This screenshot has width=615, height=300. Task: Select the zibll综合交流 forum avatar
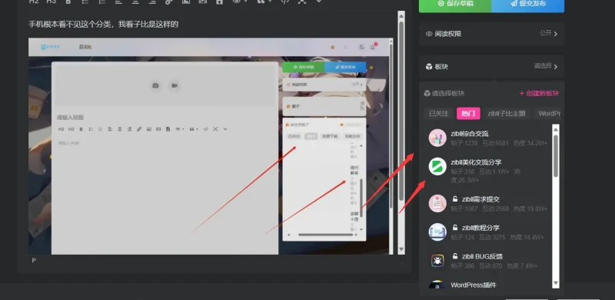coord(437,138)
